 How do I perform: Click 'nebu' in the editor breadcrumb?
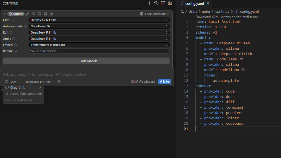pyautogui.click(x=206, y=12)
